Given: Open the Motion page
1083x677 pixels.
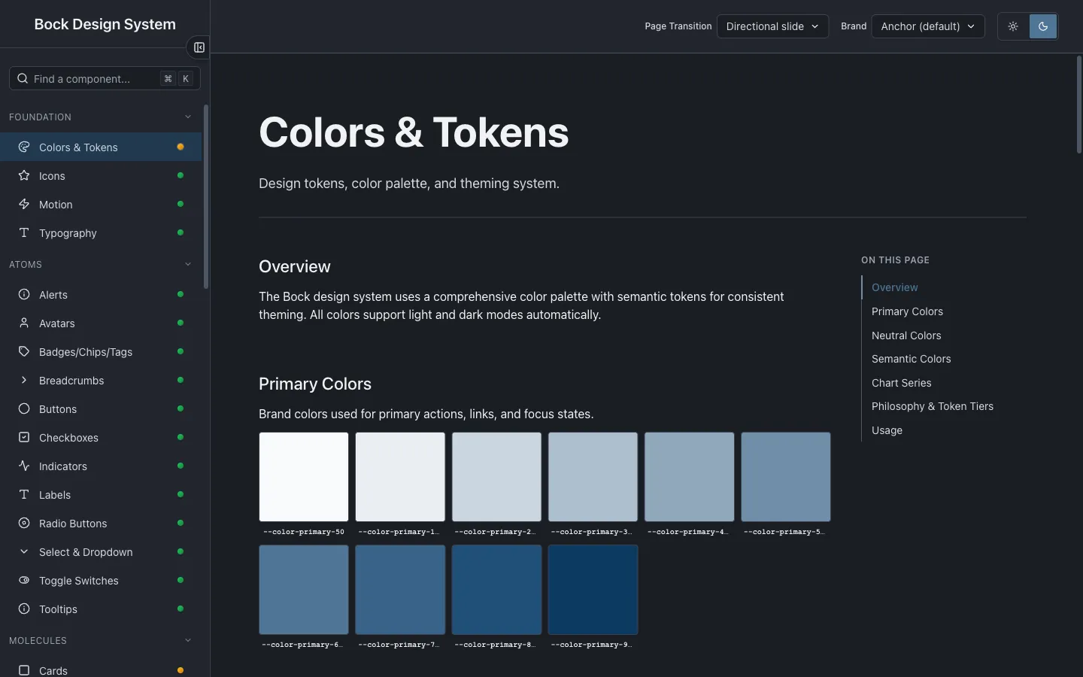Looking at the screenshot, I should [x=101, y=204].
